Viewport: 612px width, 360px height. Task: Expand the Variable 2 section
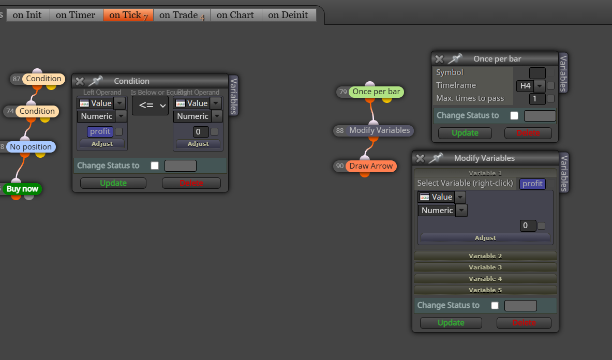tap(485, 256)
